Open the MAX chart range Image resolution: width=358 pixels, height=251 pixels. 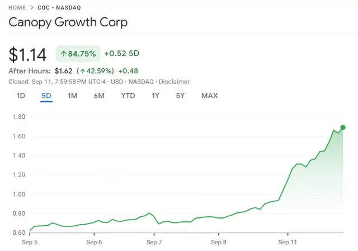(x=209, y=95)
